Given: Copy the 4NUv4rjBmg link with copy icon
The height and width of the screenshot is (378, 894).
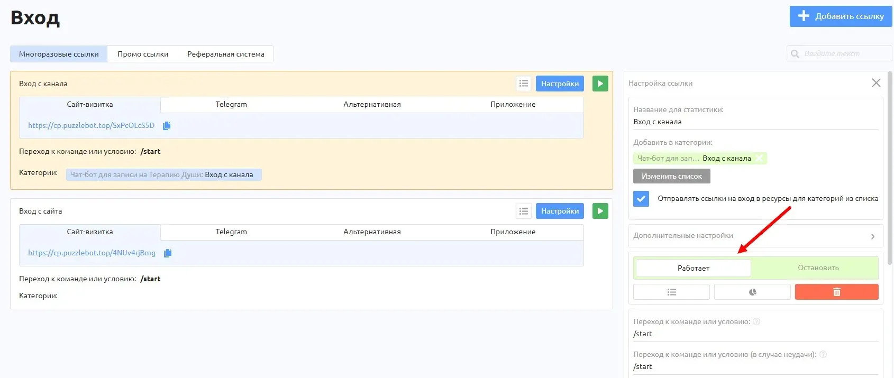Looking at the screenshot, I should [x=168, y=253].
